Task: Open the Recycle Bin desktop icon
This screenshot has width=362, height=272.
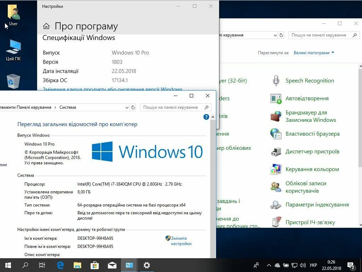Action: pyautogui.click(x=13, y=81)
